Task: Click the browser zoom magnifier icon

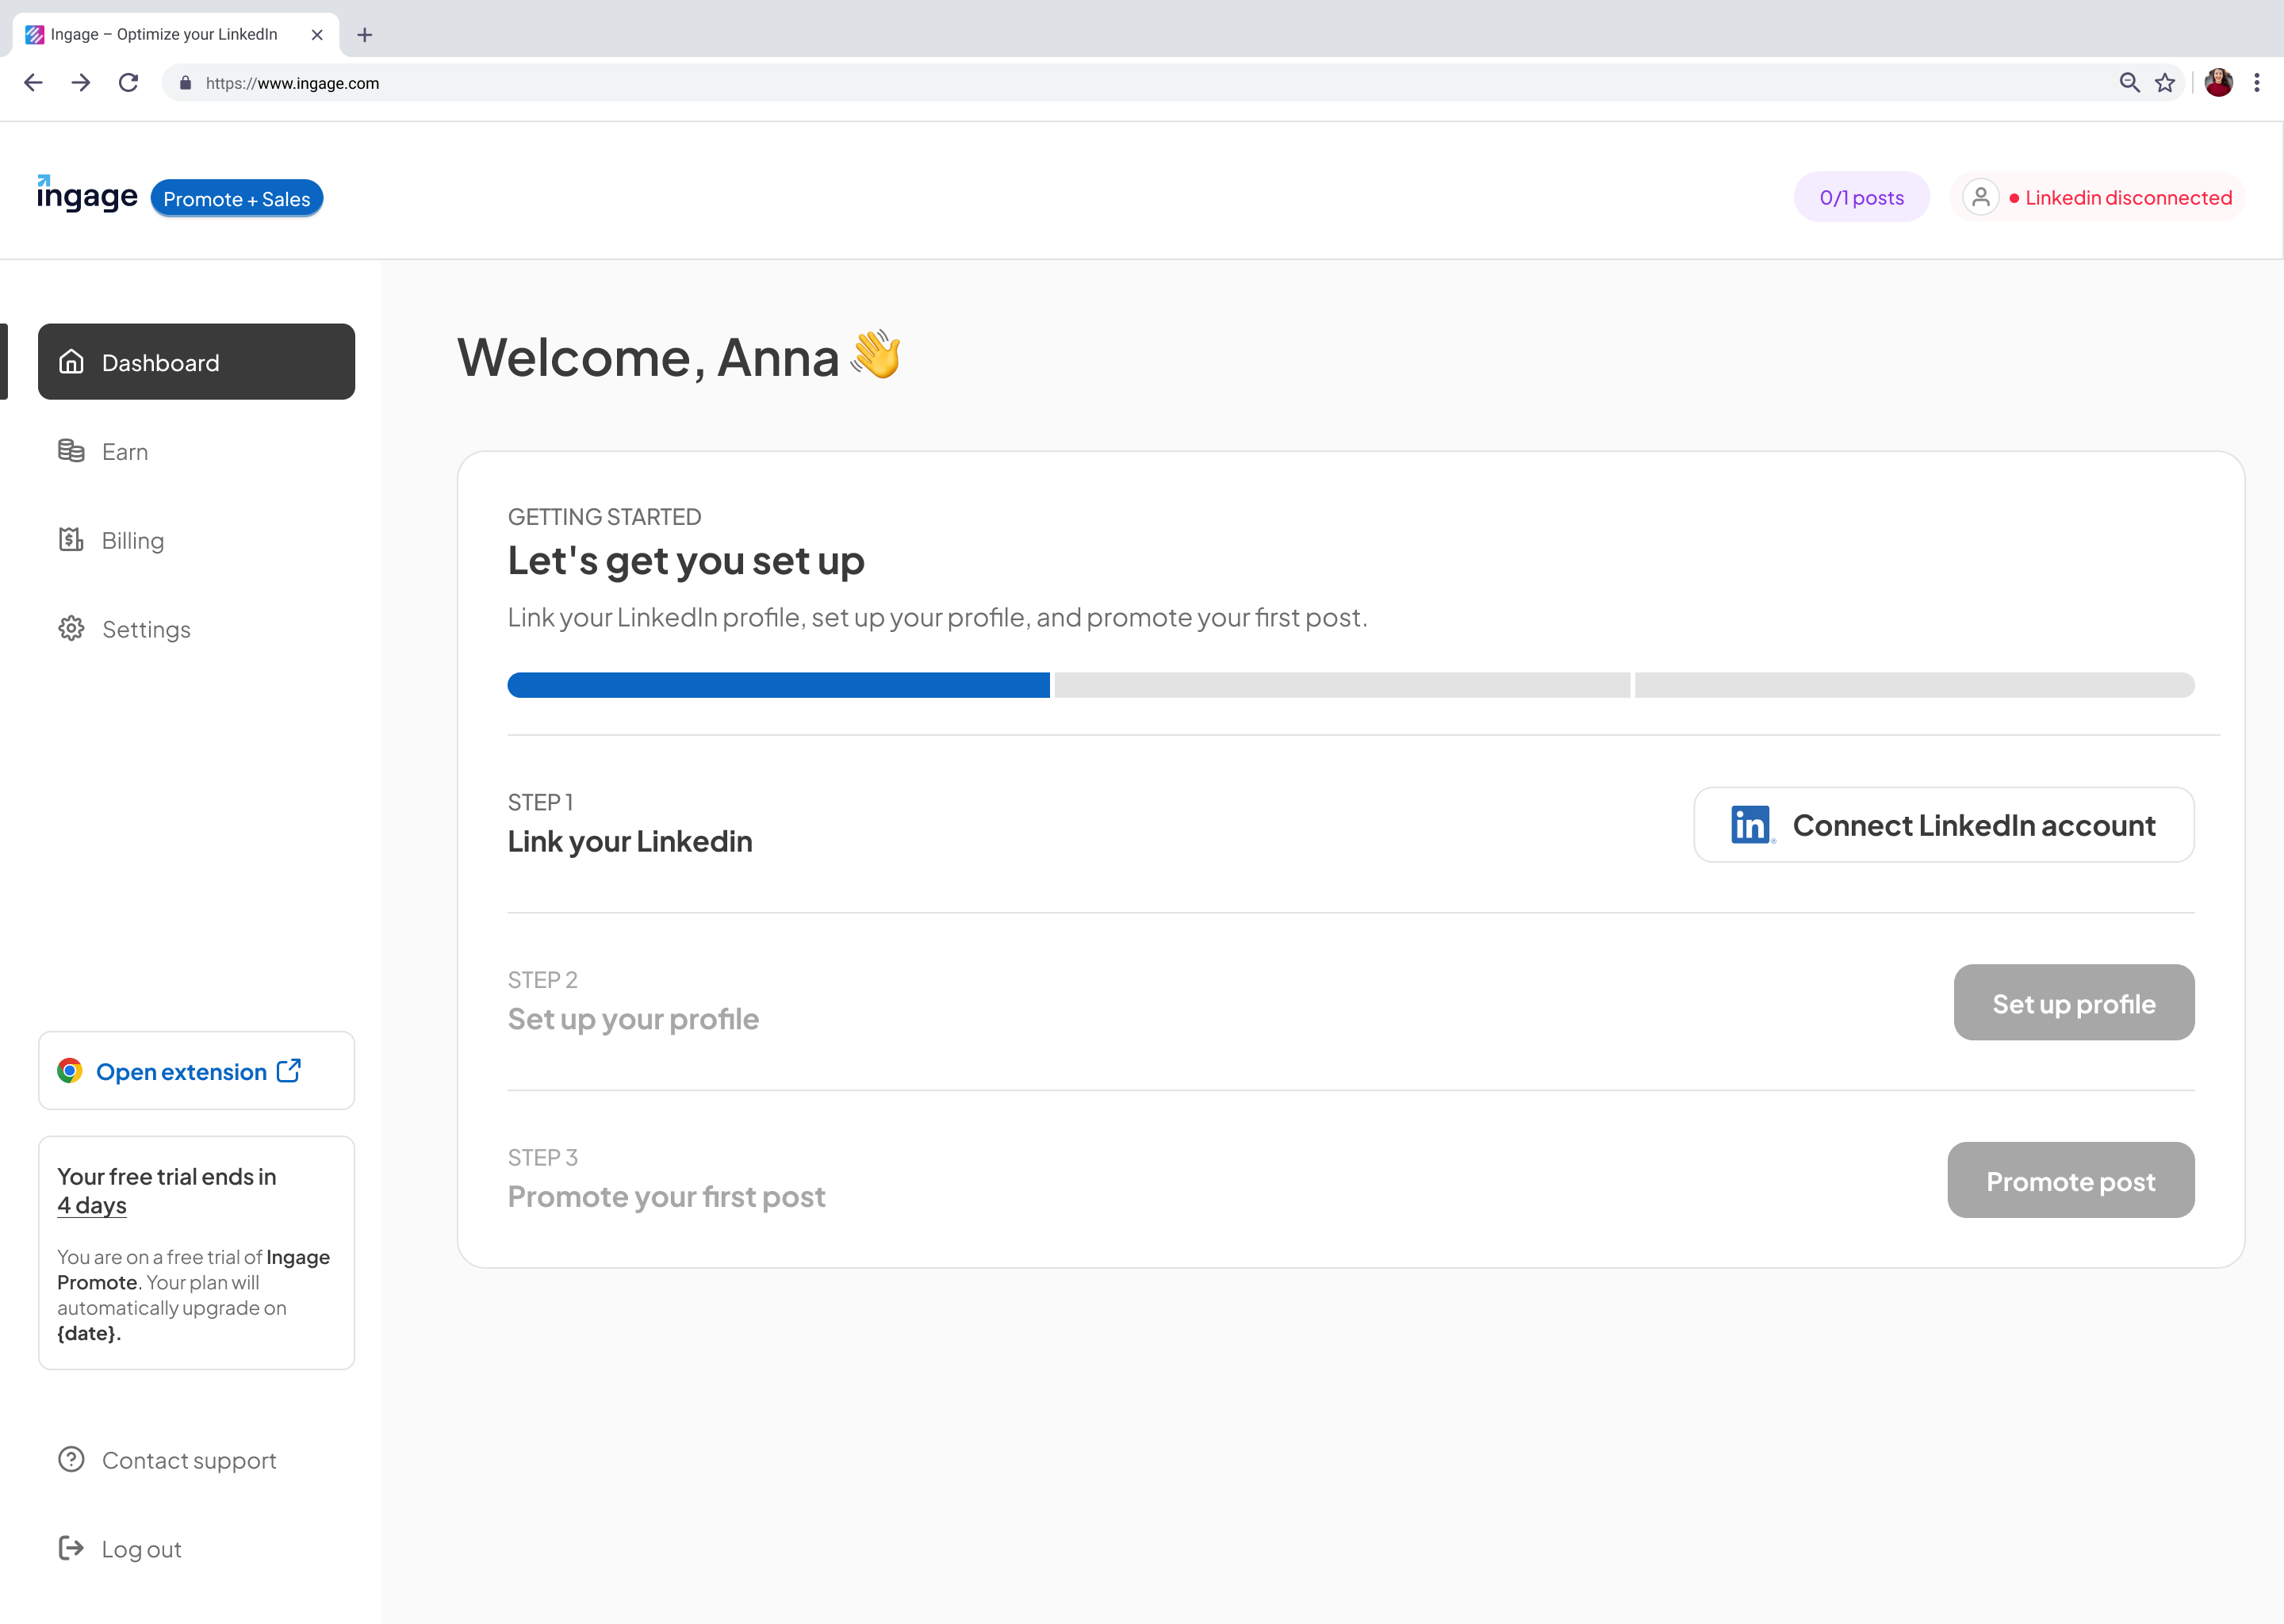Action: pyautogui.click(x=2129, y=83)
